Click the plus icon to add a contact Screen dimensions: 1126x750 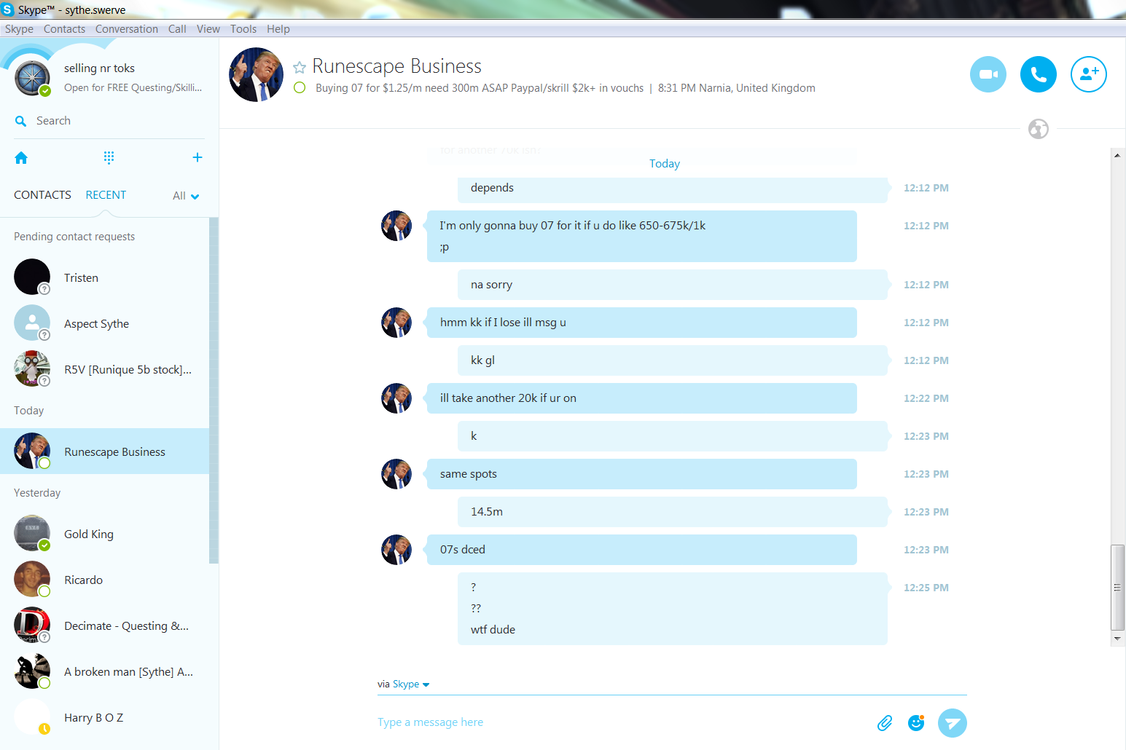coord(197,157)
